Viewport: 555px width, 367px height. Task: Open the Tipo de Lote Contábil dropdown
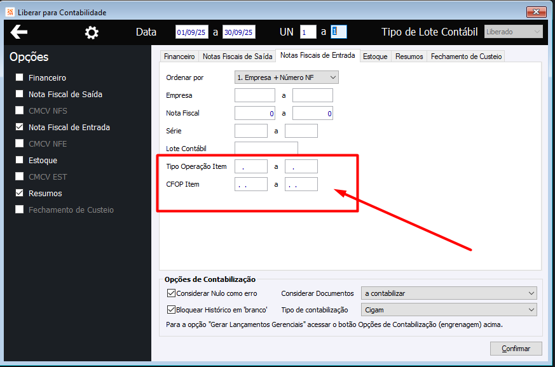(x=513, y=32)
